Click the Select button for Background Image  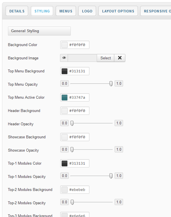(106, 58)
